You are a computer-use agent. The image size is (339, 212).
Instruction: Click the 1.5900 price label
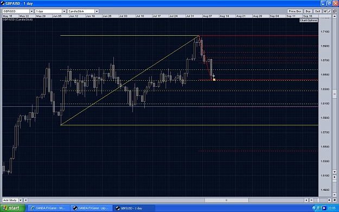coord(325,118)
